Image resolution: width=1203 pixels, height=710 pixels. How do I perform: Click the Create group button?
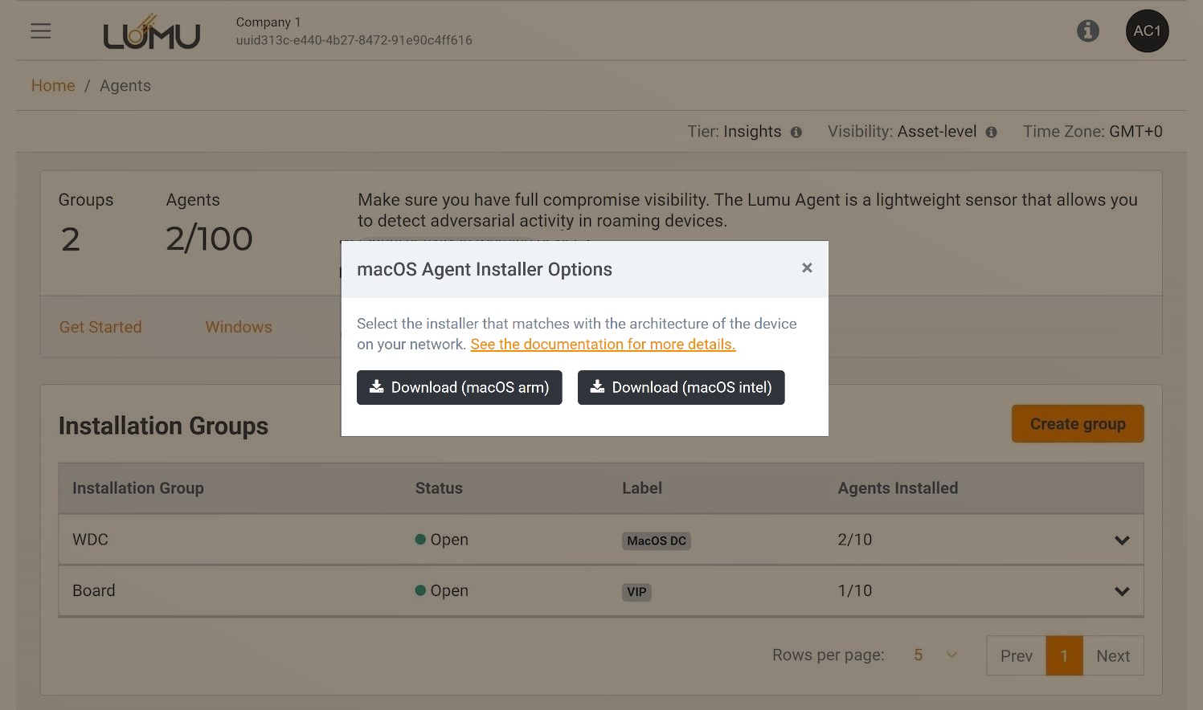pyautogui.click(x=1077, y=424)
